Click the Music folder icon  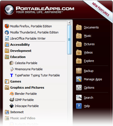(79, 36)
